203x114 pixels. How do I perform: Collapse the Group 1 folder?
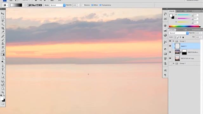click(x=174, y=41)
